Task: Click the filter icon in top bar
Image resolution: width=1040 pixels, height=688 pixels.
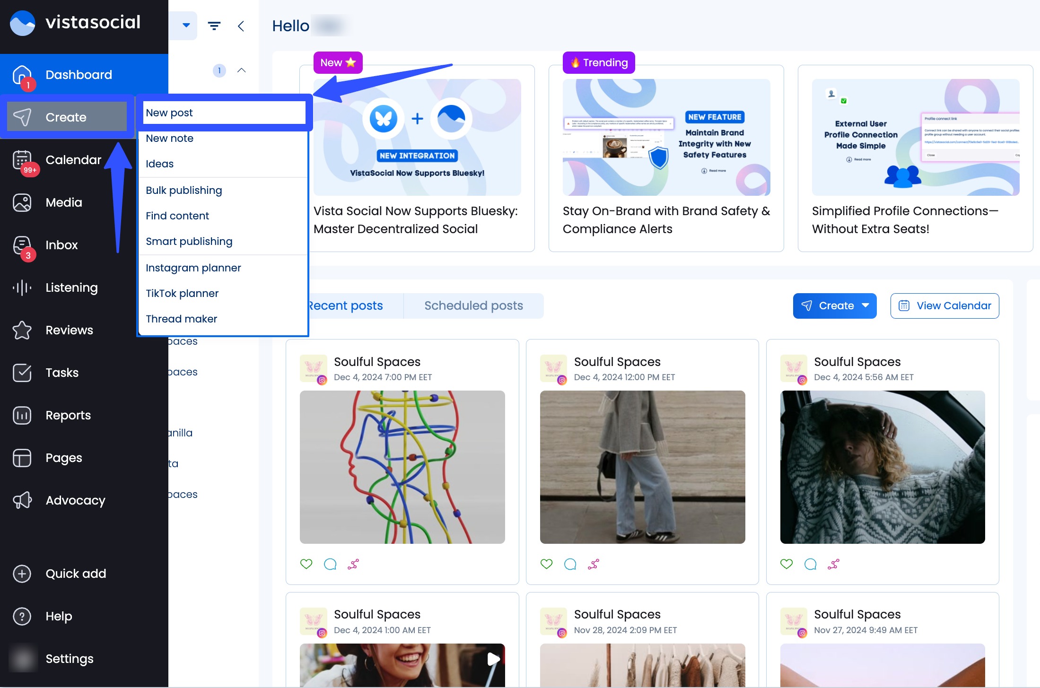Action: (x=214, y=26)
